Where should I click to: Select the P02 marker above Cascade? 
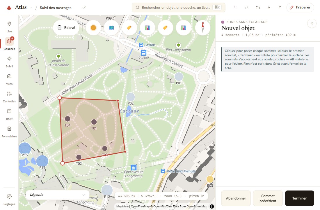click(x=131, y=97)
